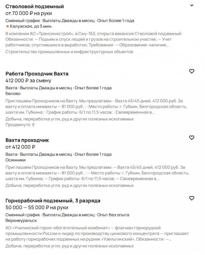Save Горнорабочий подземный, 3 разряда via heart
Viewport: 205px width, 255px height.
click(192, 198)
